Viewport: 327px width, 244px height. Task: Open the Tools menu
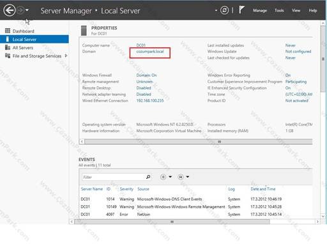pyautogui.click(x=279, y=10)
